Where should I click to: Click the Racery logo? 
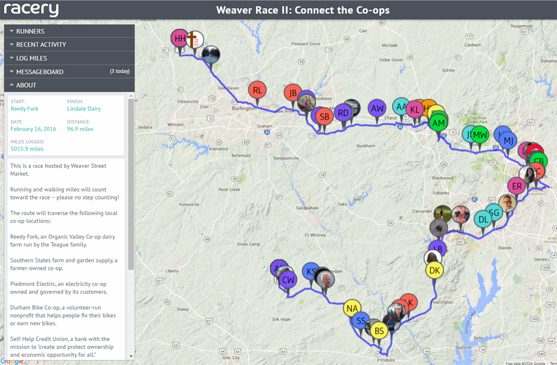(31, 10)
